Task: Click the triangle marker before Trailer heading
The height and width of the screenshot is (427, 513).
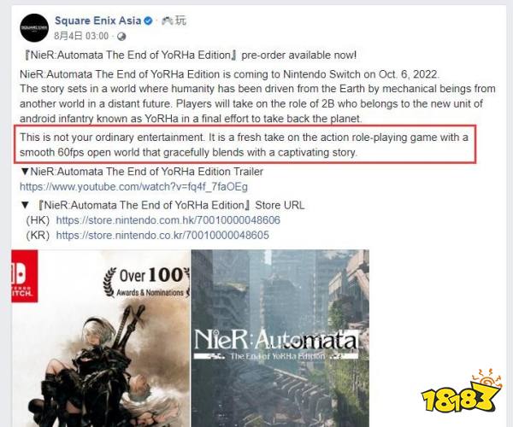Action: click(25, 172)
